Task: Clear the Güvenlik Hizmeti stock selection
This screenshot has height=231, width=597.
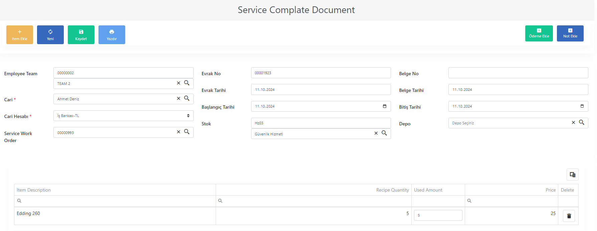Action: click(x=376, y=133)
